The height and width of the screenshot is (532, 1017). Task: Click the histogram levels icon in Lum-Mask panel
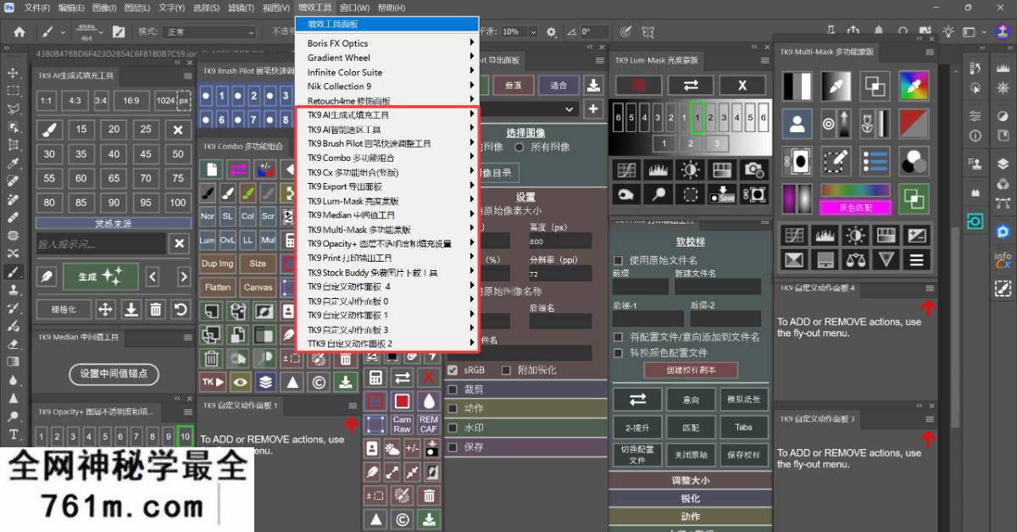659,169
